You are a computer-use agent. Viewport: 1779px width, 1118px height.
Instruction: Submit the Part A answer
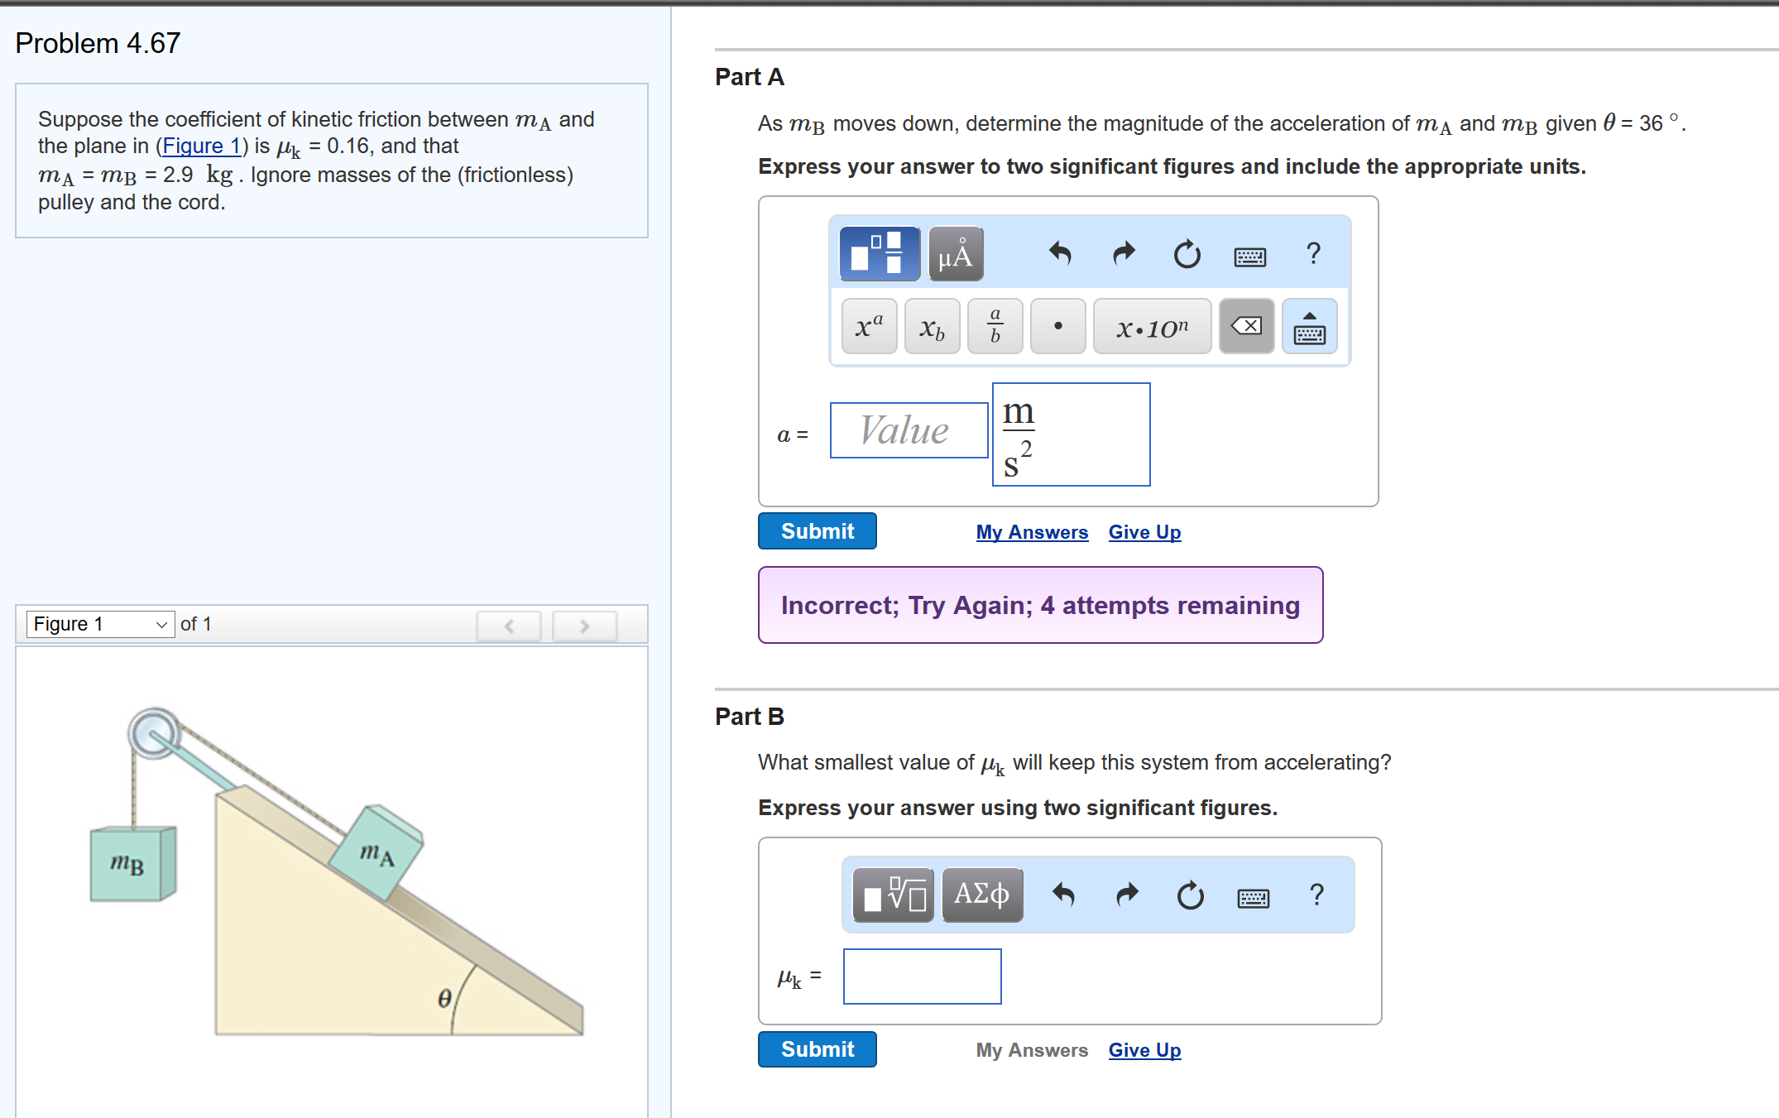(818, 531)
